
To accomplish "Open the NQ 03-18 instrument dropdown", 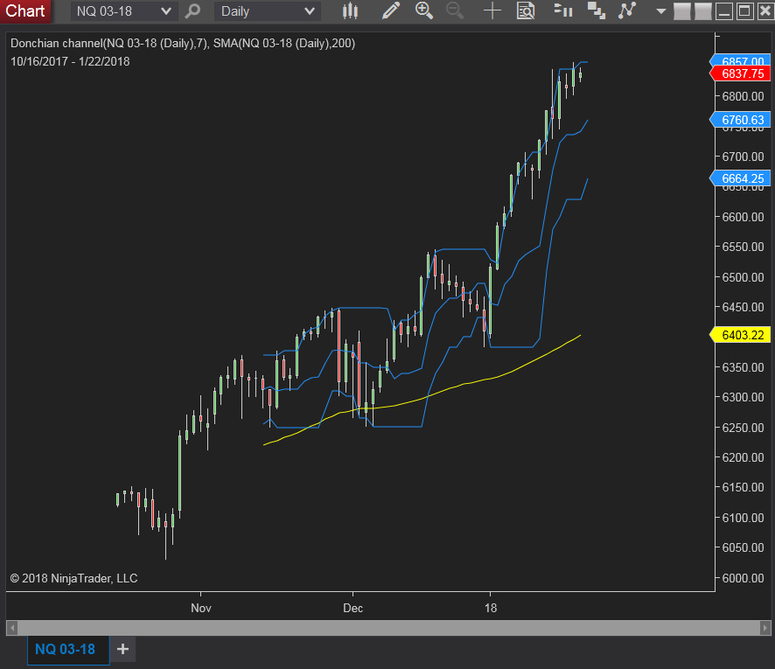I will click(122, 11).
